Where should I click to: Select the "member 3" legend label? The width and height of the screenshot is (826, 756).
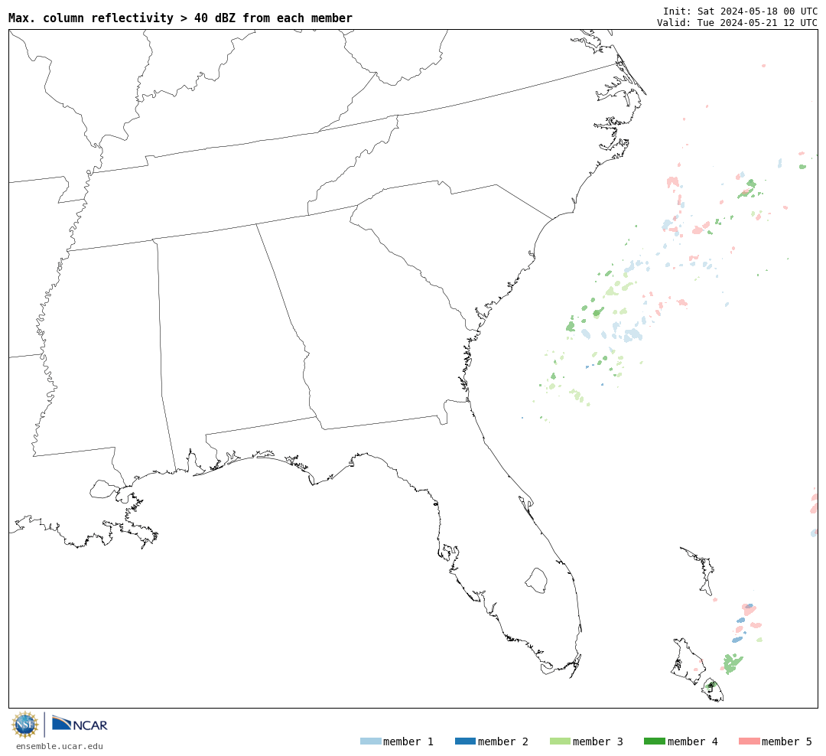[598, 741]
